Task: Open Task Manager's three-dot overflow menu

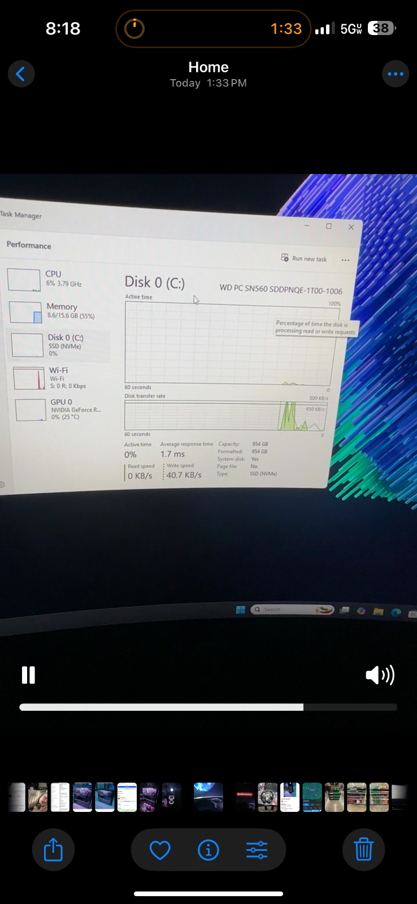Action: coord(346,260)
